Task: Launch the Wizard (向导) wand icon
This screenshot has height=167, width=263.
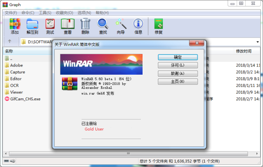Action: pyautogui.click(x=121, y=24)
